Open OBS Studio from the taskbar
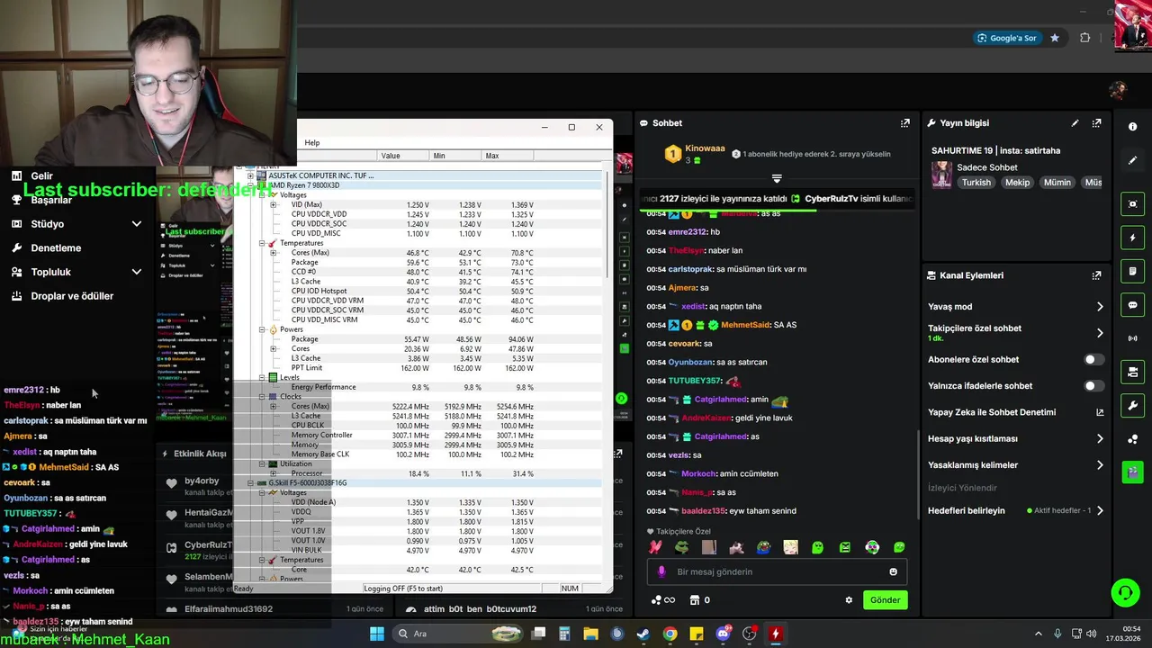The image size is (1152, 648). click(749, 634)
